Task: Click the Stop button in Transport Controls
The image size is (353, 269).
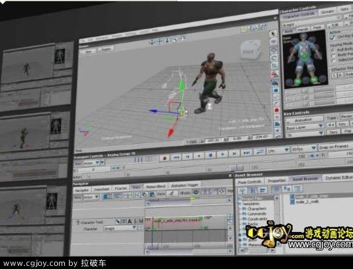Action: 211,155
